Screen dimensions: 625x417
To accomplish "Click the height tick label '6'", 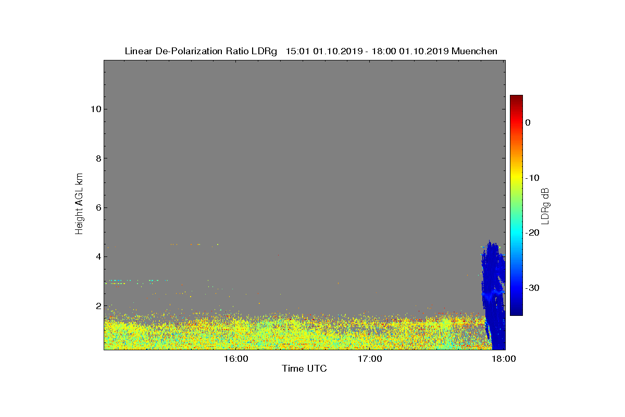I will pos(97,207).
